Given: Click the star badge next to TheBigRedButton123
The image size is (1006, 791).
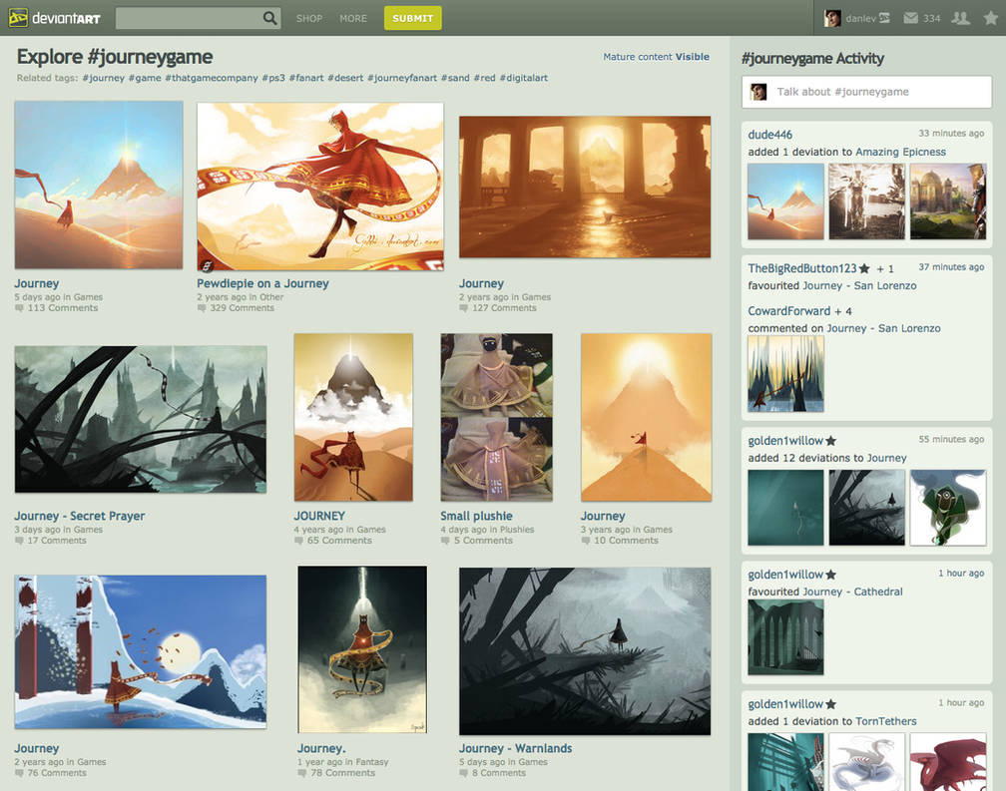Looking at the screenshot, I should pyautogui.click(x=864, y=268).
